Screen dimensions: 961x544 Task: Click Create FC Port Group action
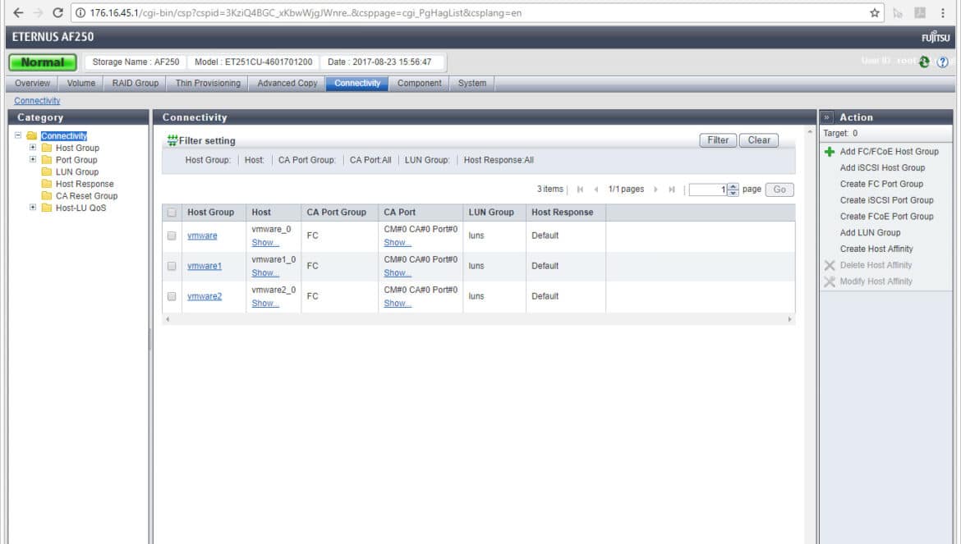881,184
